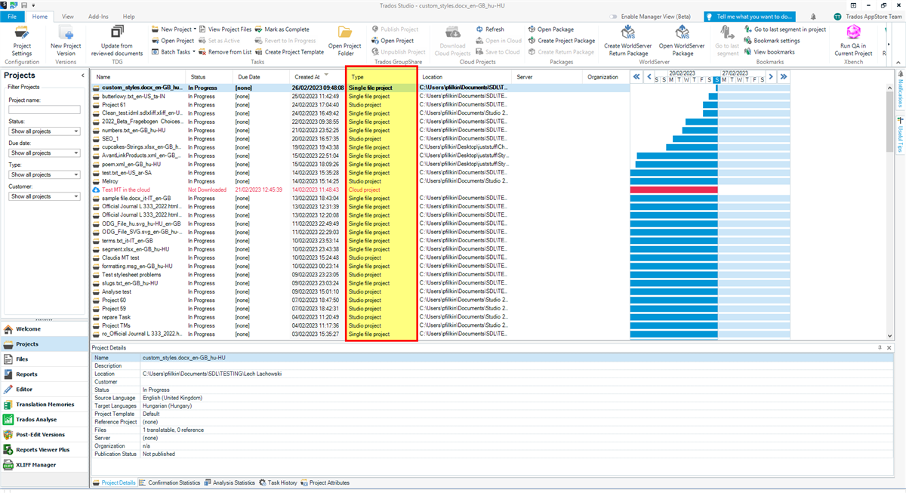Select the Test MT in the cloud project
Screen dimensions: 906x493
click(361, 190)
